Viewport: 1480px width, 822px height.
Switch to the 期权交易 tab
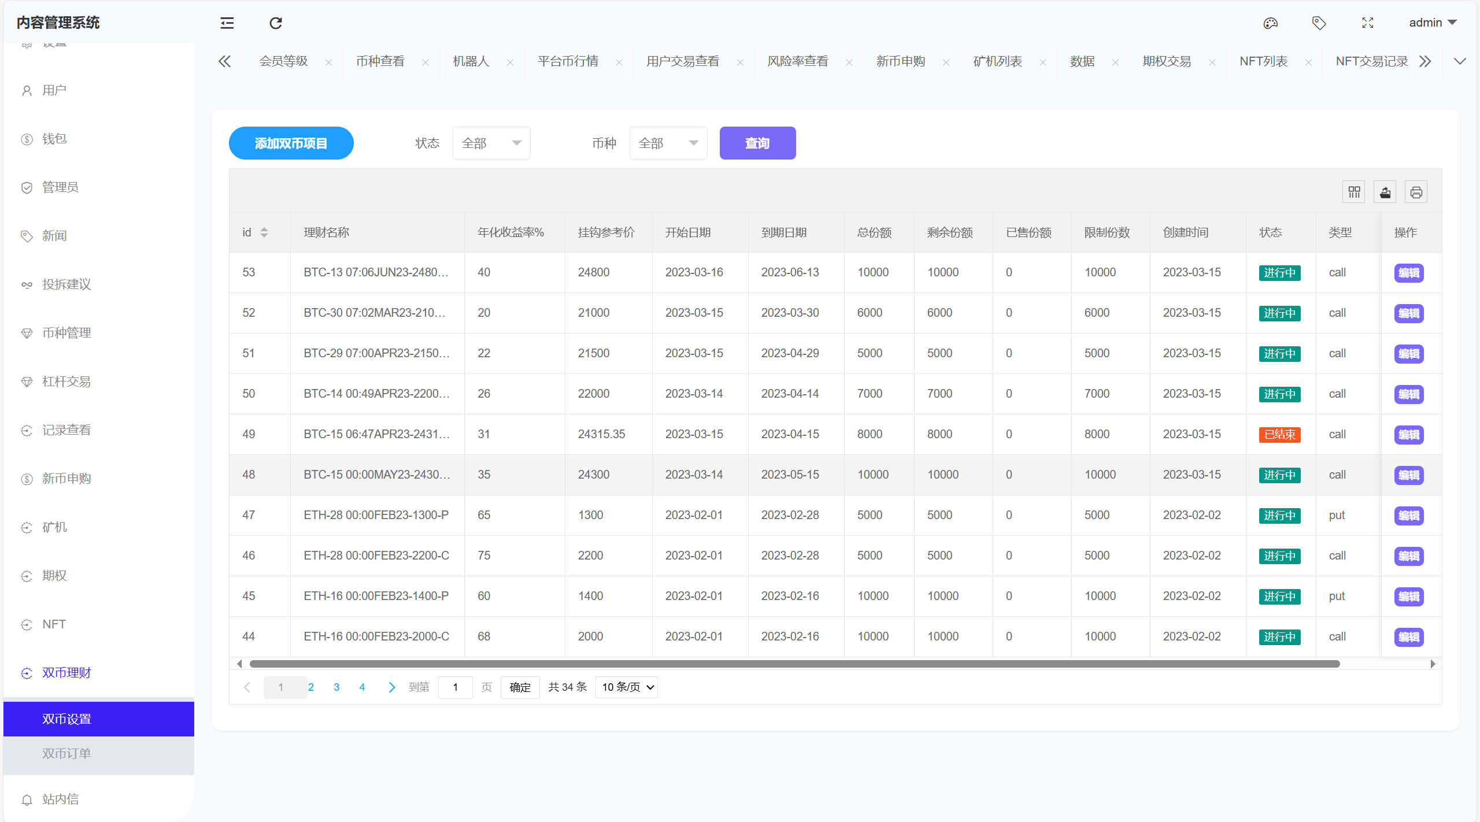click(1167, 61)
